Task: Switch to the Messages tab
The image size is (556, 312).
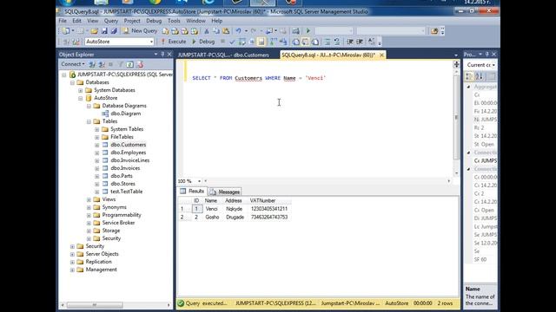Action: tap(225, 192)
